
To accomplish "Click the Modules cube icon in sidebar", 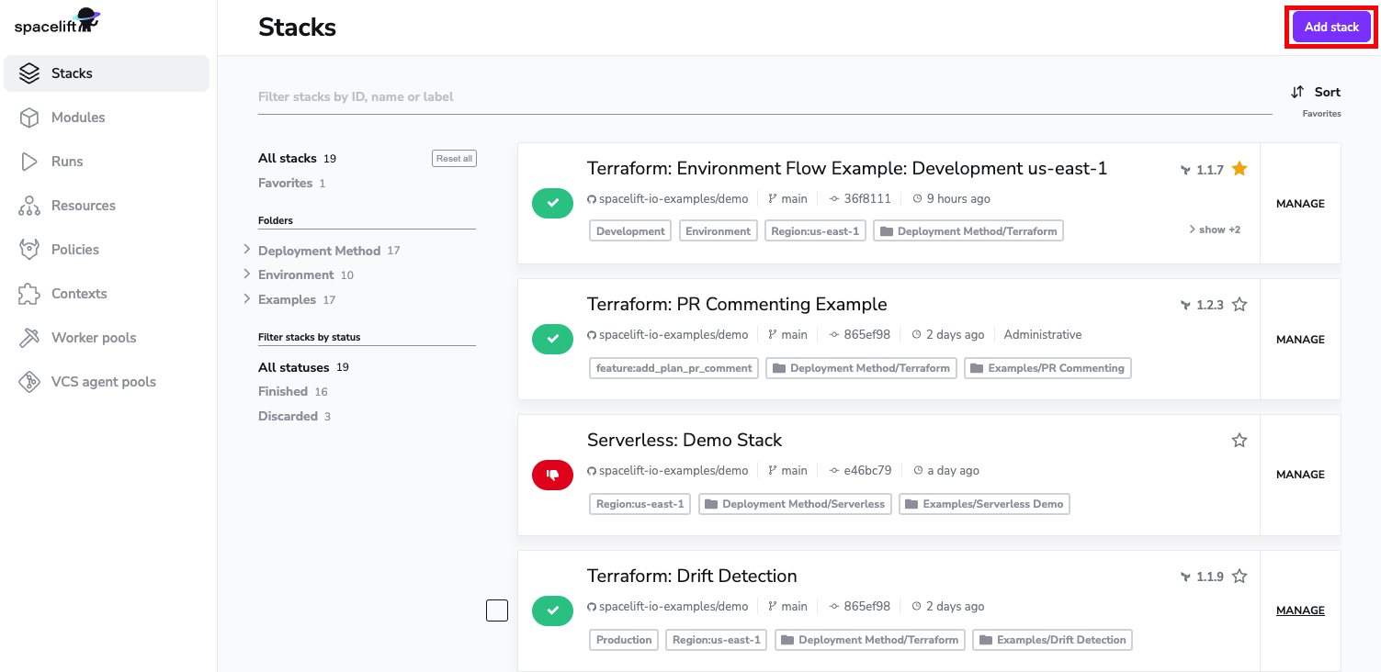I will point(29,118).
